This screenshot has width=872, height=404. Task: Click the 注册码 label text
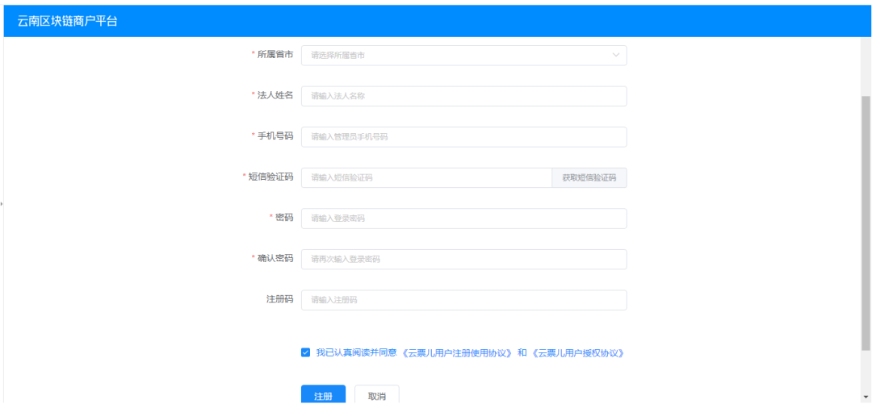click(x=279, y=299)
